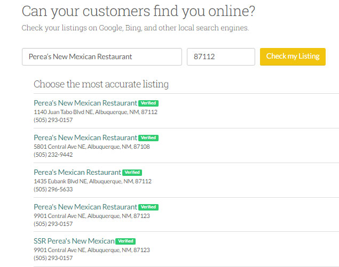This screenshot has width=339, height=267.
Task: Select address 5801 Central Ave NE, 87108
Action: tap(92, 147)
